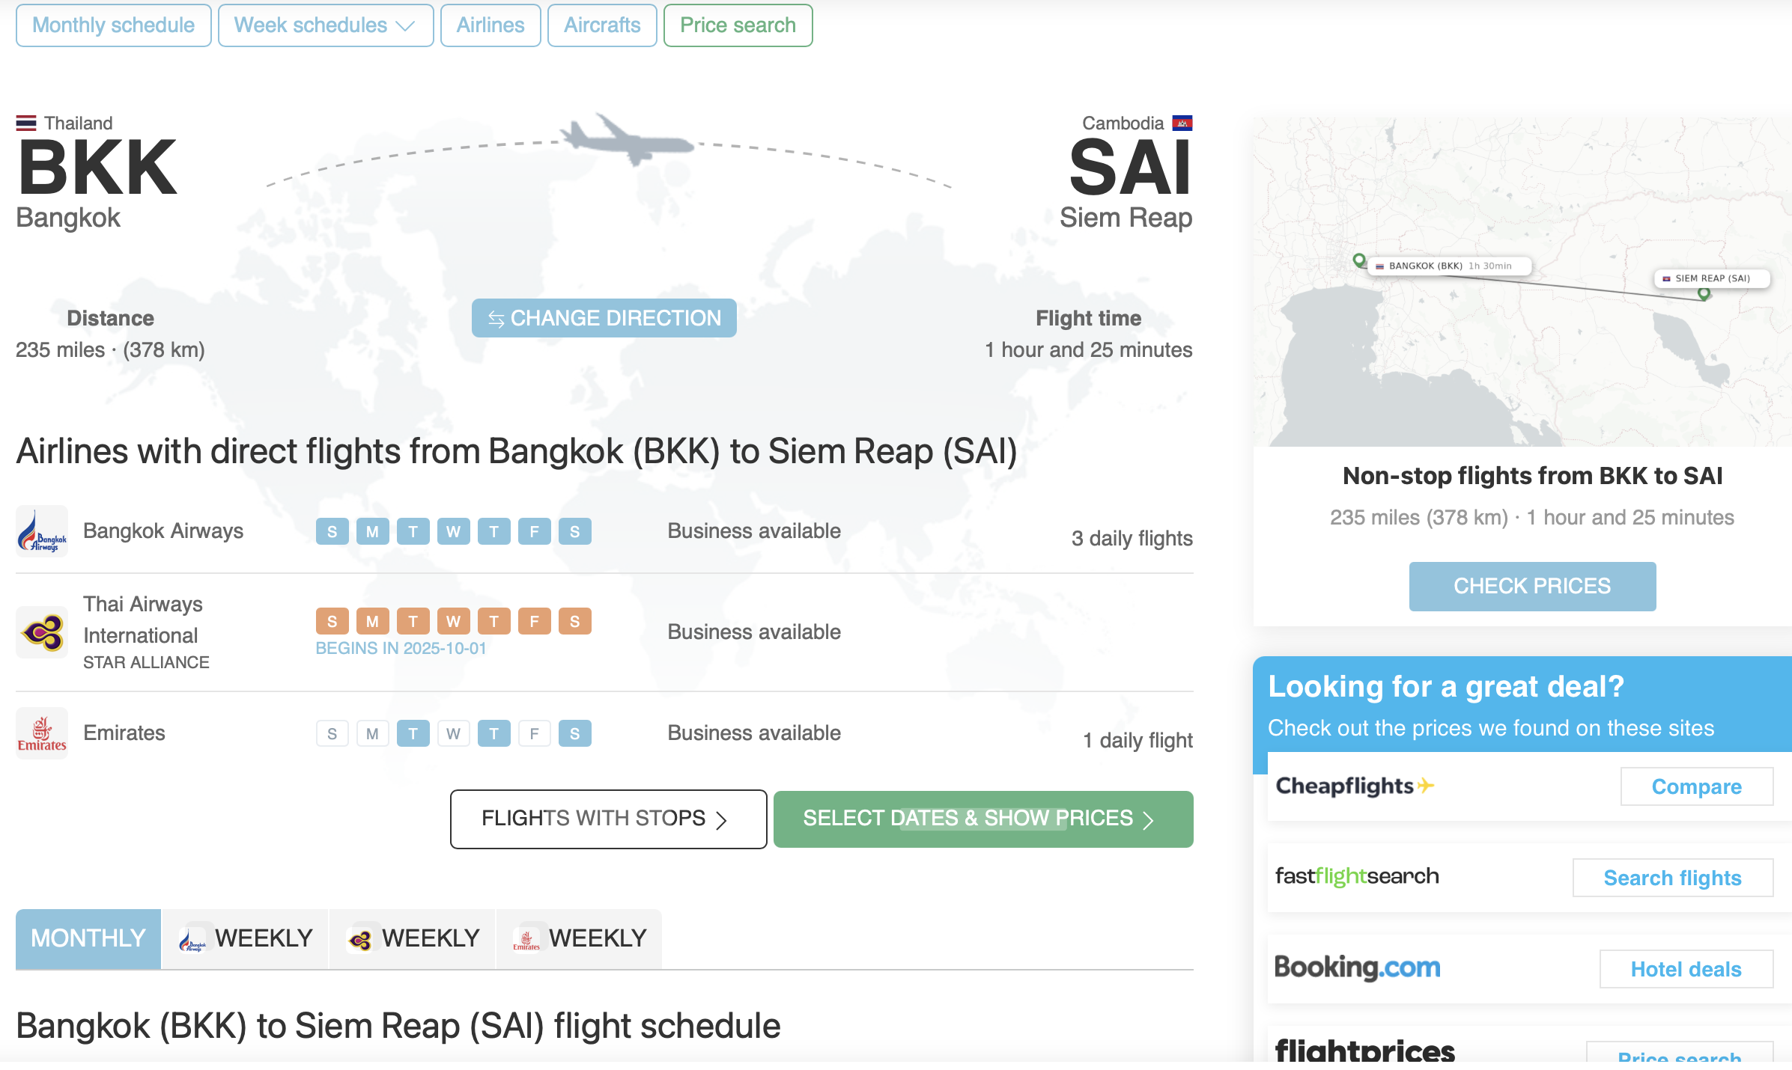Screen dimensions: 1792x1070
Task: Click 3 daily flights text
Action: click(1132, 539)
